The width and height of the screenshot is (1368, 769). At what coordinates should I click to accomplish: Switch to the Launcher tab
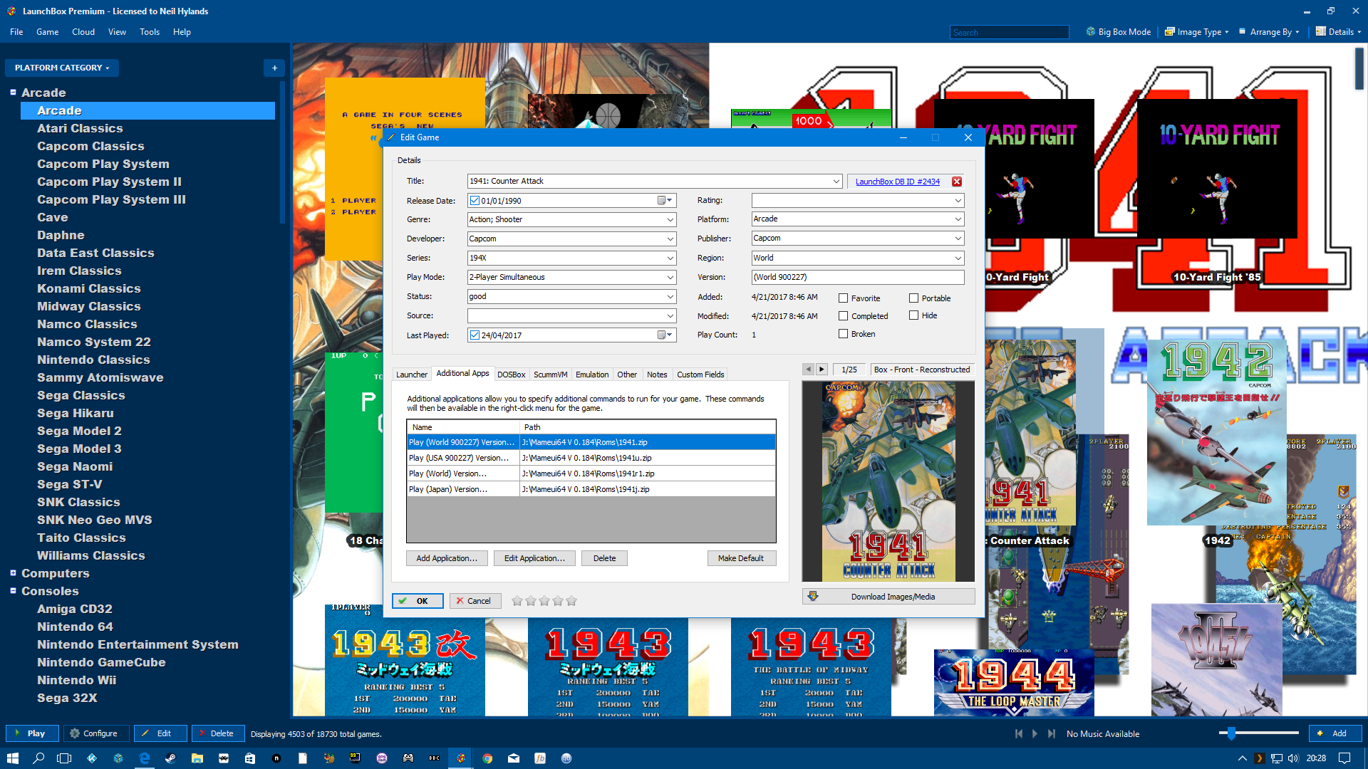point(412,375)
